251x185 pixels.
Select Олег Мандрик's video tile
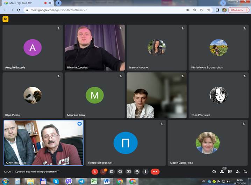point(43,143)
